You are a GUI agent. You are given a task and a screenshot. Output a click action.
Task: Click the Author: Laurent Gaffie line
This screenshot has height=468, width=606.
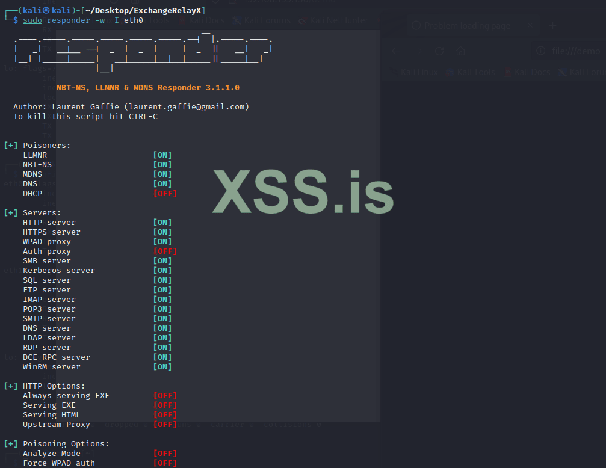[x=131, y=106]
